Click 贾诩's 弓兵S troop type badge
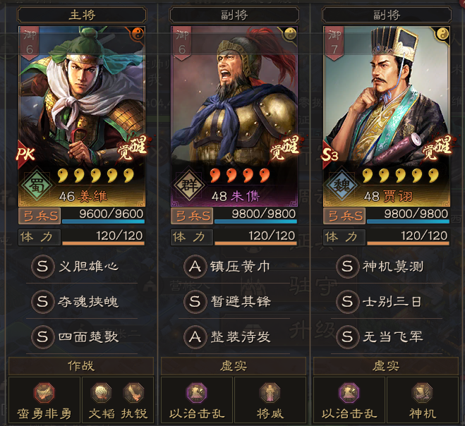This screenshot has height=426, width=465. coord(344,216)
